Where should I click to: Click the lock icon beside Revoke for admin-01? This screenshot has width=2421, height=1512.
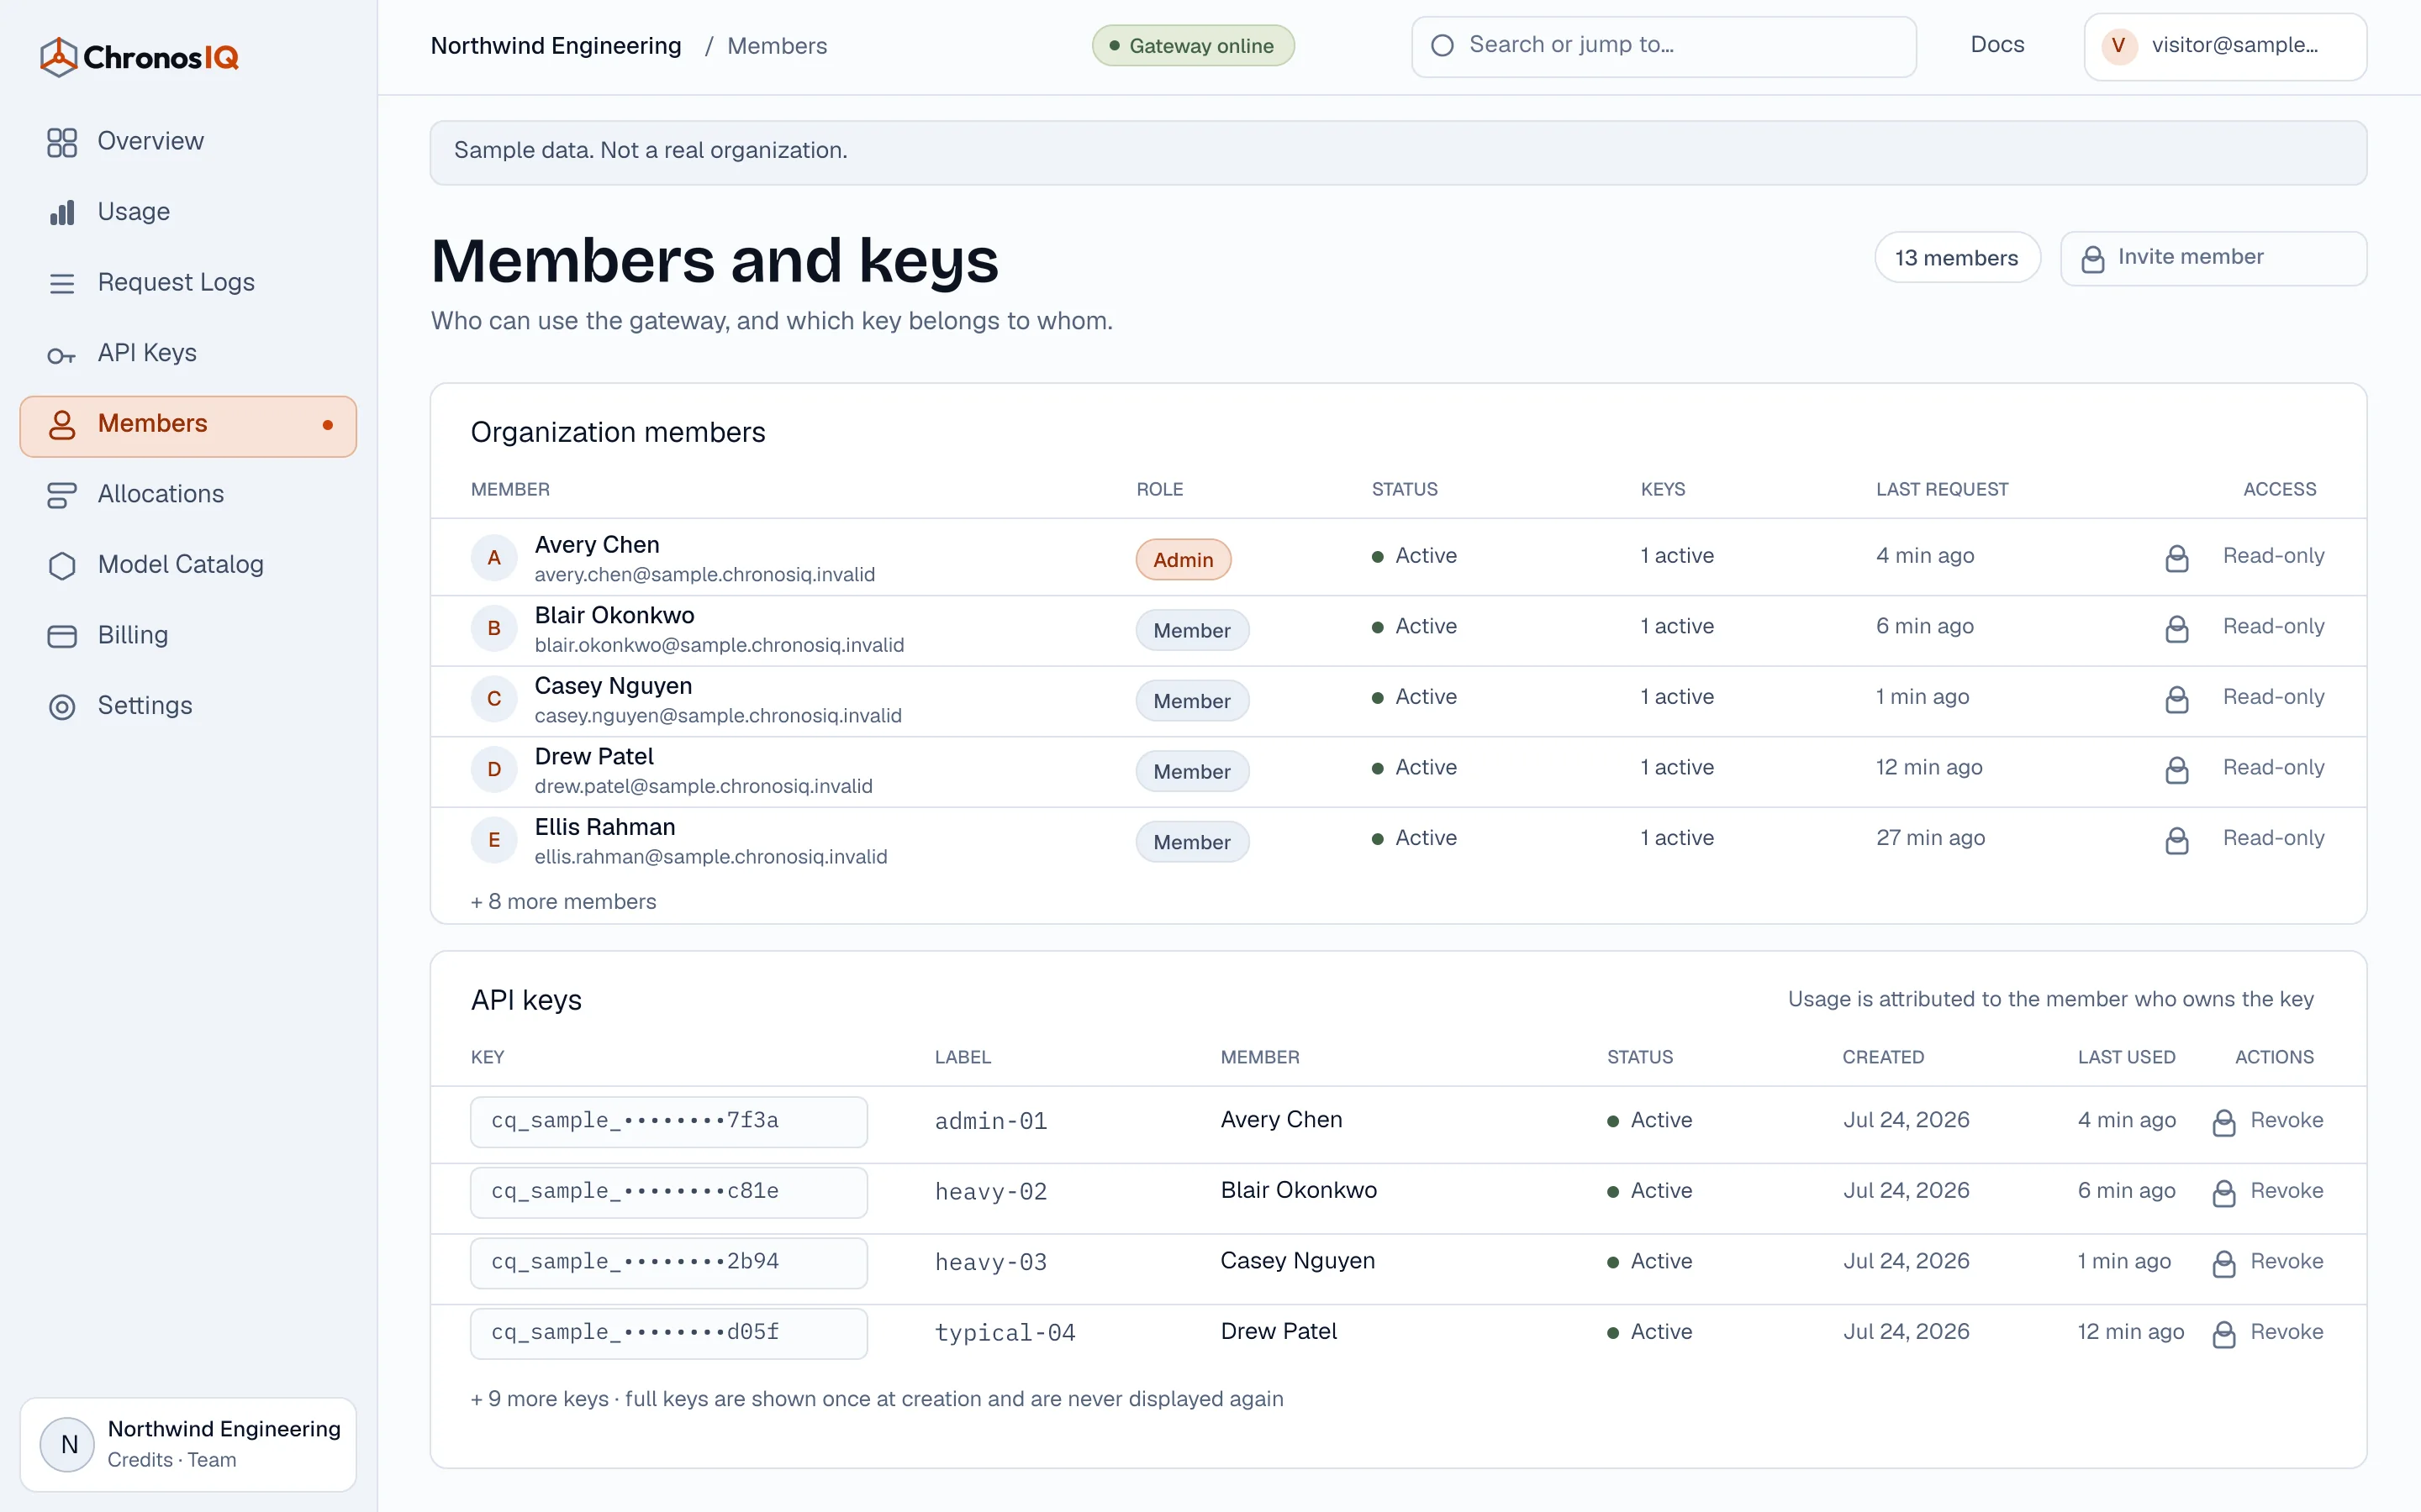[2224, 1122]
